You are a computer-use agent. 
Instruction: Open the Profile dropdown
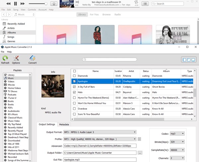click(x=100, y=139)
